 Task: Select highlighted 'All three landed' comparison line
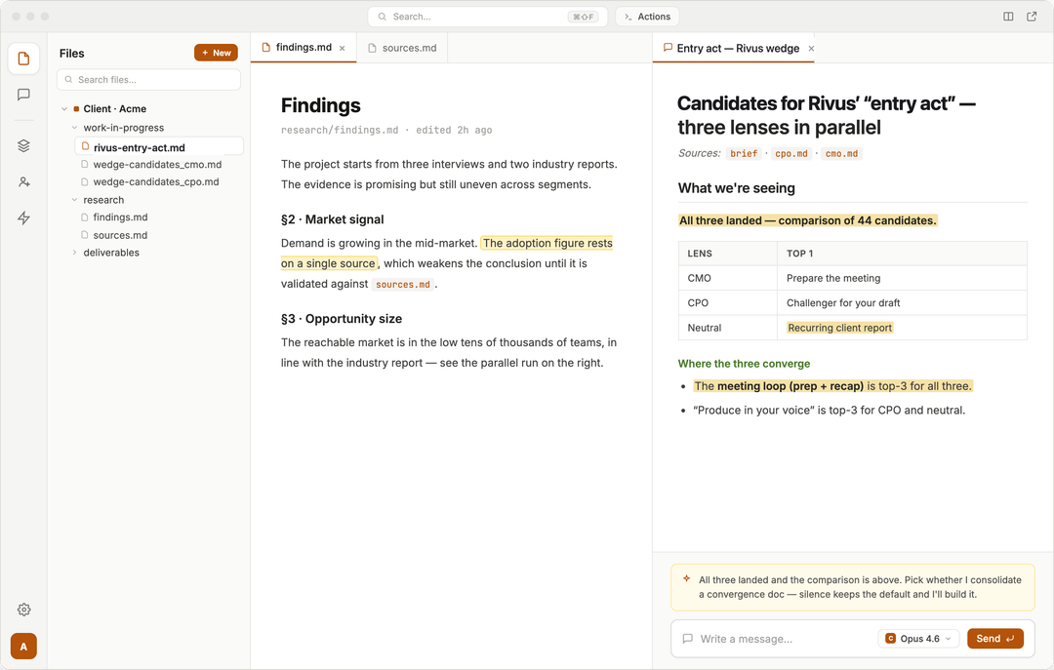(x=807, y=220)
